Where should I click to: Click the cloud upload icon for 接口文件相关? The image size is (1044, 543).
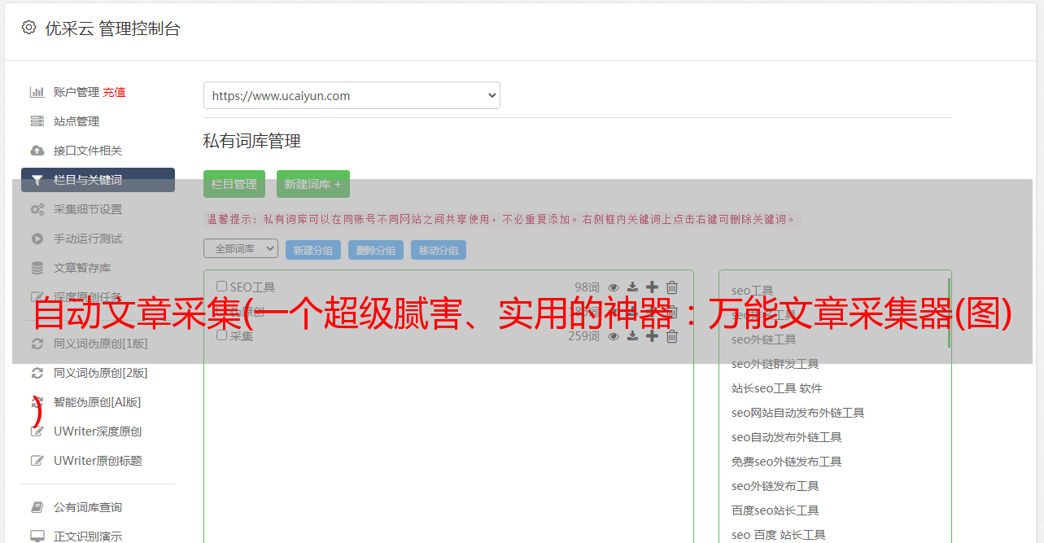(37, 151)
